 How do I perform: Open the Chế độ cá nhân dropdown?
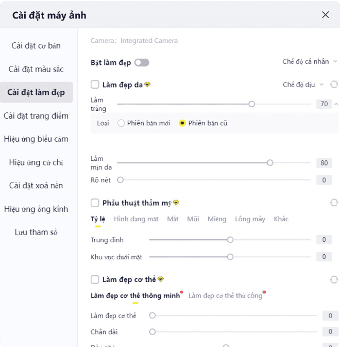pos(309,62)
